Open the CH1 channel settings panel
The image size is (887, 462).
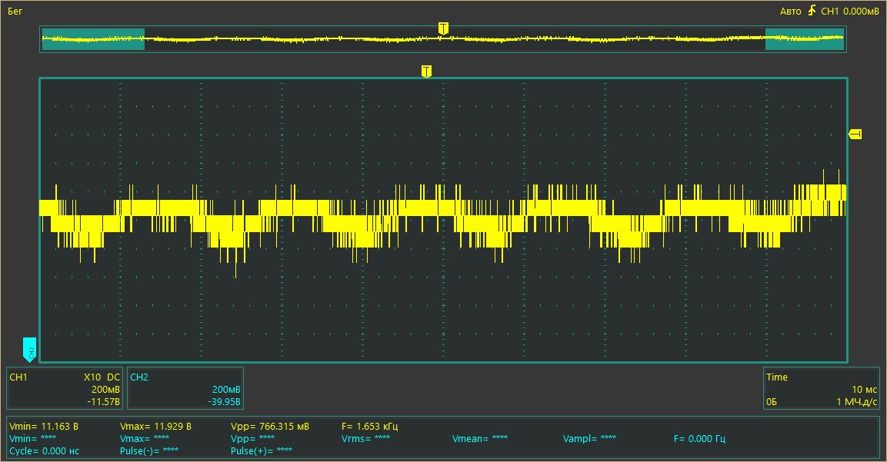(x=65, y=388)
